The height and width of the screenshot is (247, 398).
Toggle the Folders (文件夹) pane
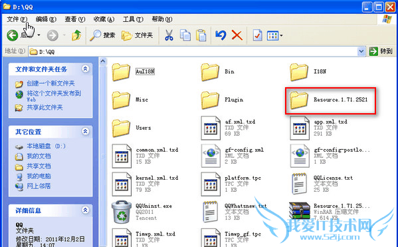(x=138, y=35)
